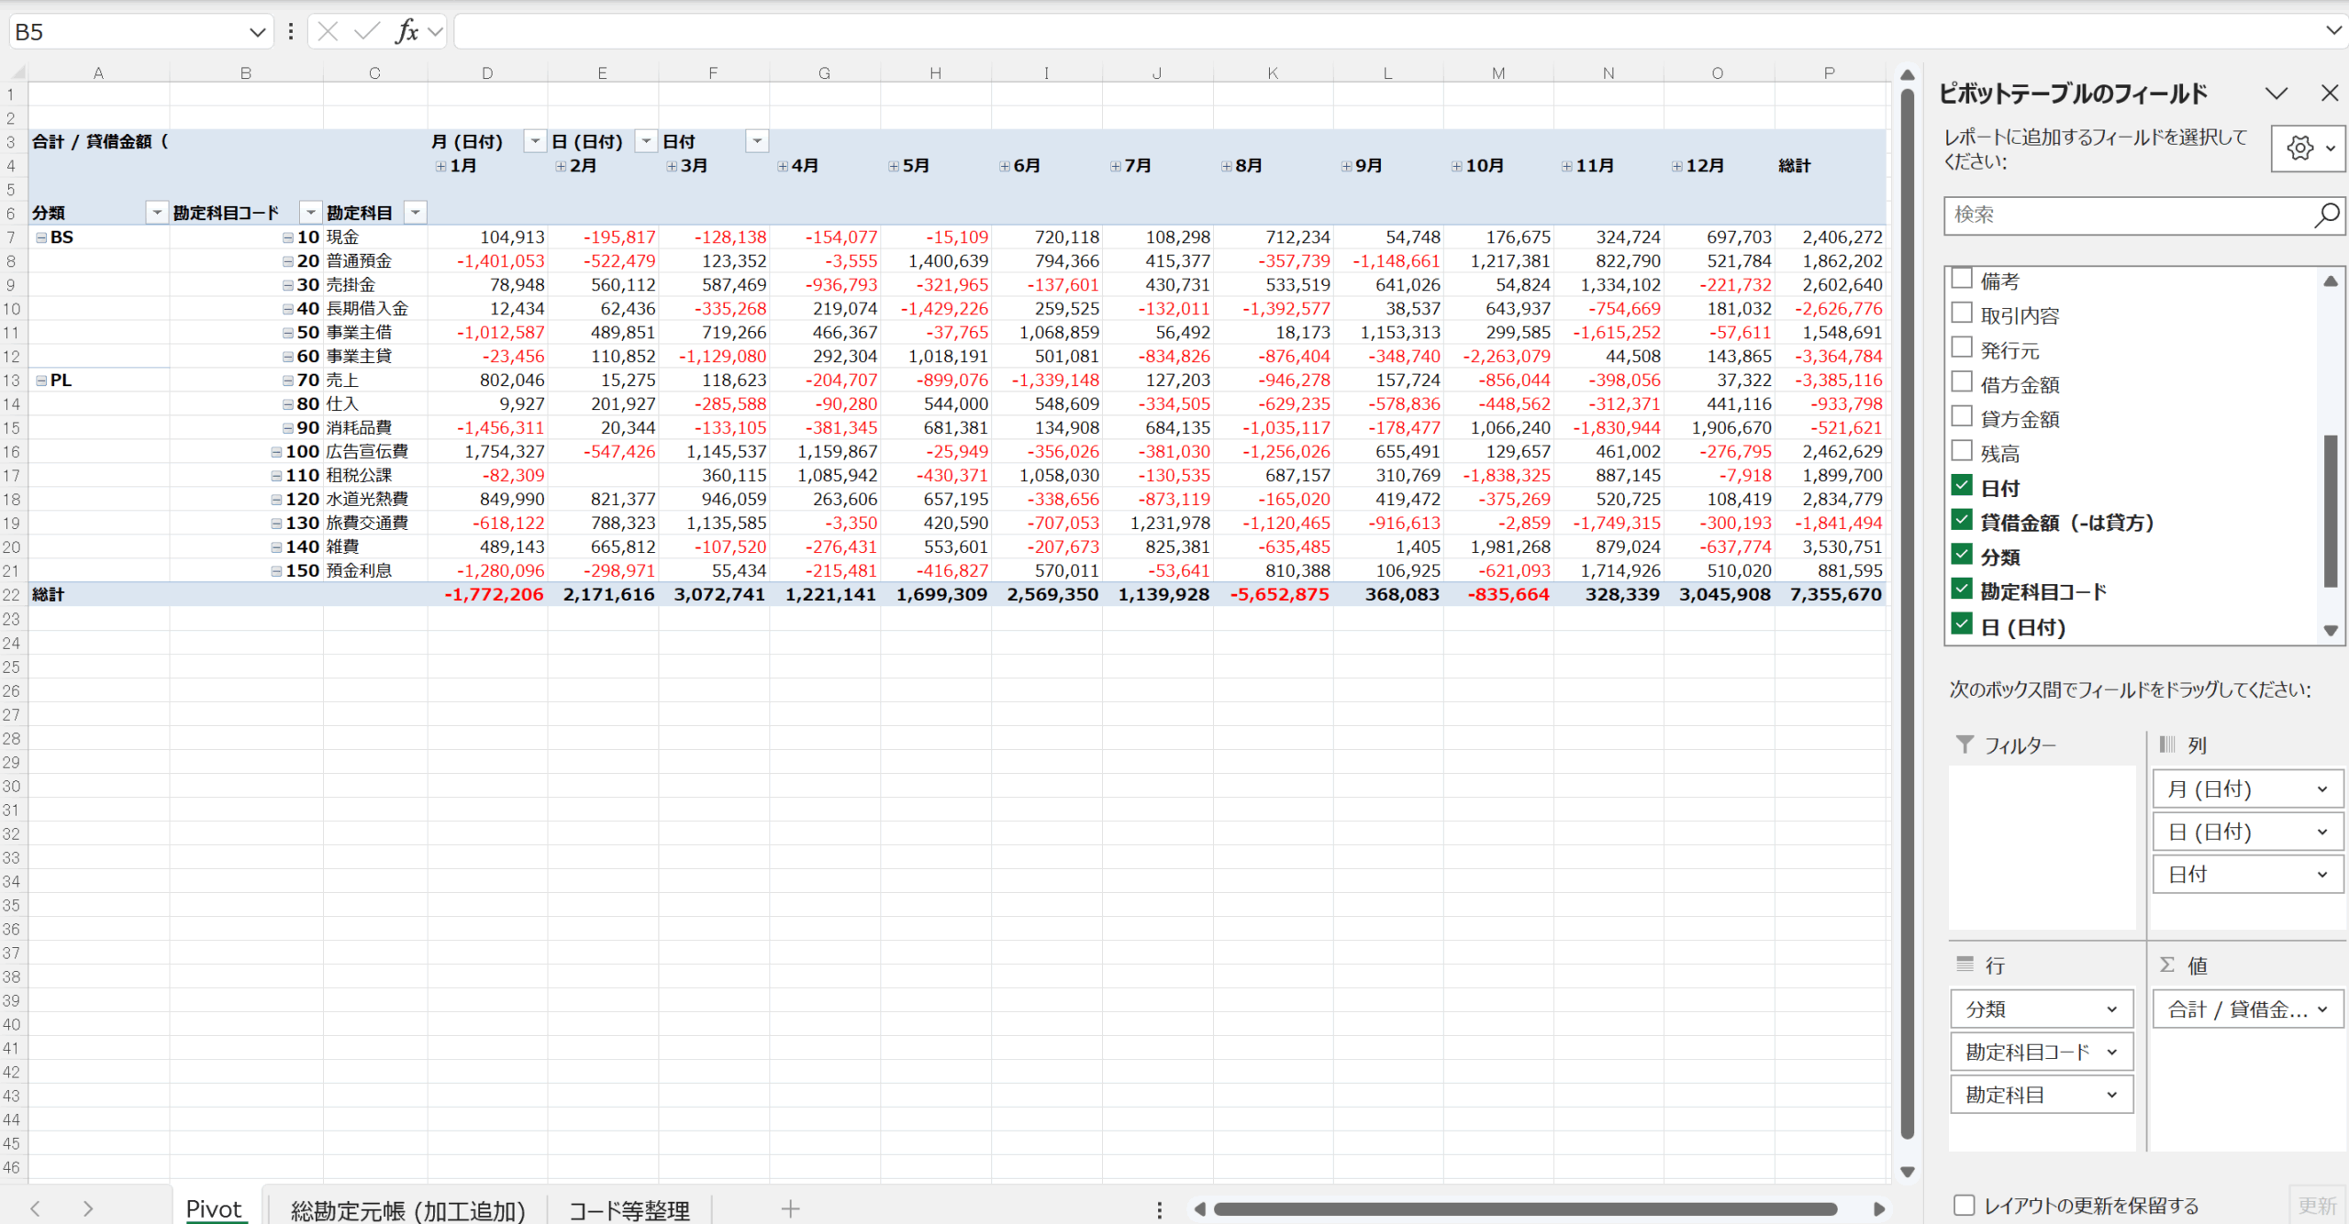Click the cancel entry X icon in formula bar
This screenshot has height=1224, width=2349.
point(328,32)
